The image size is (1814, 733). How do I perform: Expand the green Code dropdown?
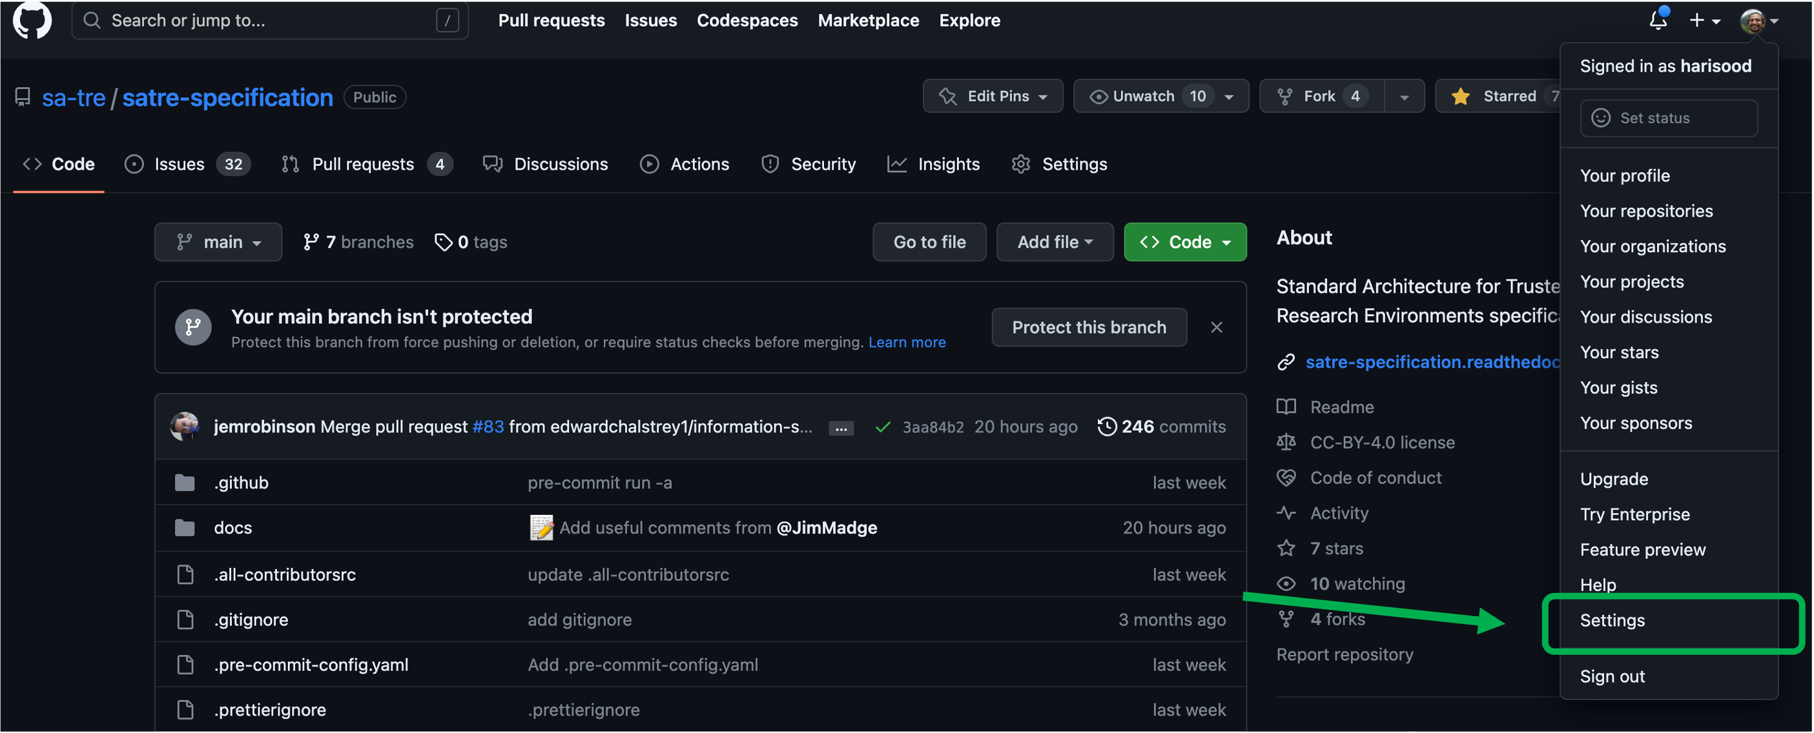pos(1185,242)
